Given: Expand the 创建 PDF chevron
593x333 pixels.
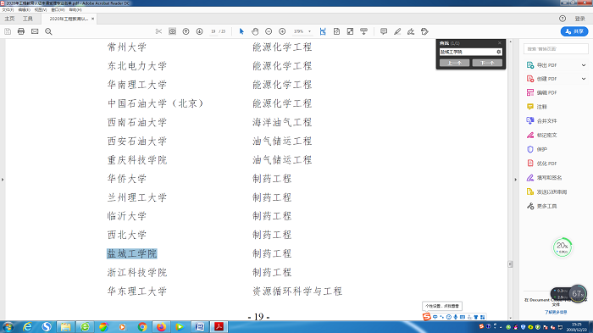Looking at the screenshot, I should click(x=584, y=79).
